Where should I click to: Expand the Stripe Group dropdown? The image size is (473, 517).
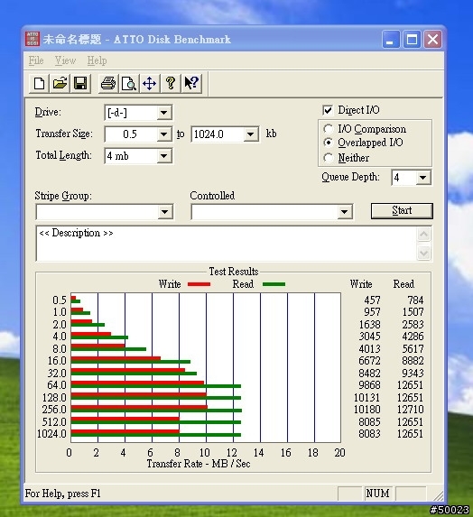tap(165, 212)
